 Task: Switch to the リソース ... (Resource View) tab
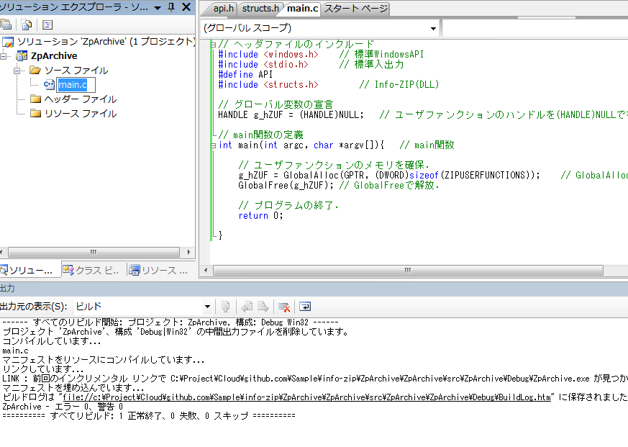click(x=159, y=271)
